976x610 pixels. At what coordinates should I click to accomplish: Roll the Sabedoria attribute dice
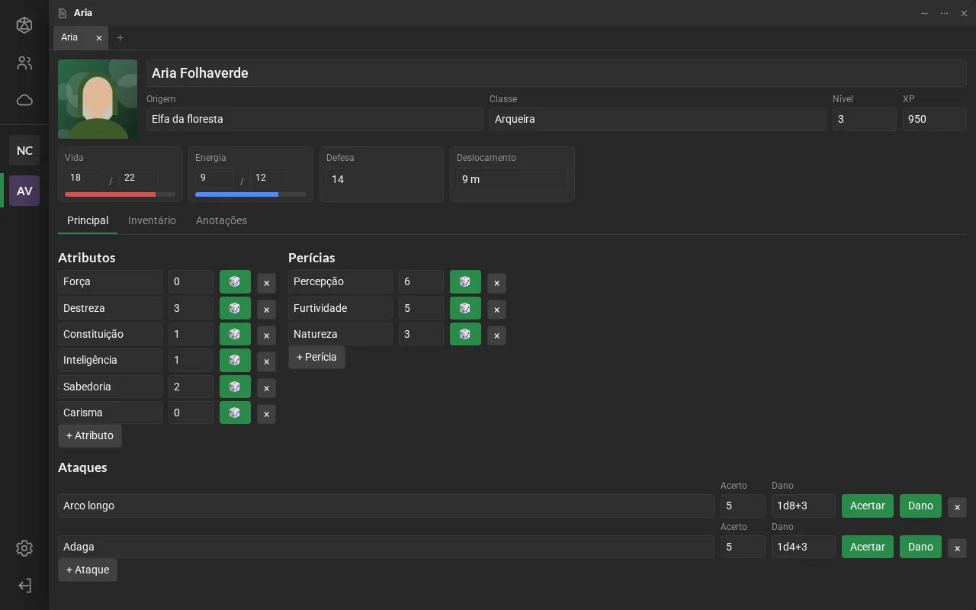click(235, 387)
